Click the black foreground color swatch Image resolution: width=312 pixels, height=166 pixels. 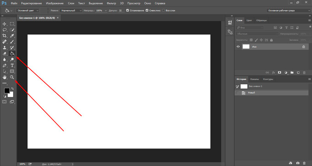click(7, 91)
